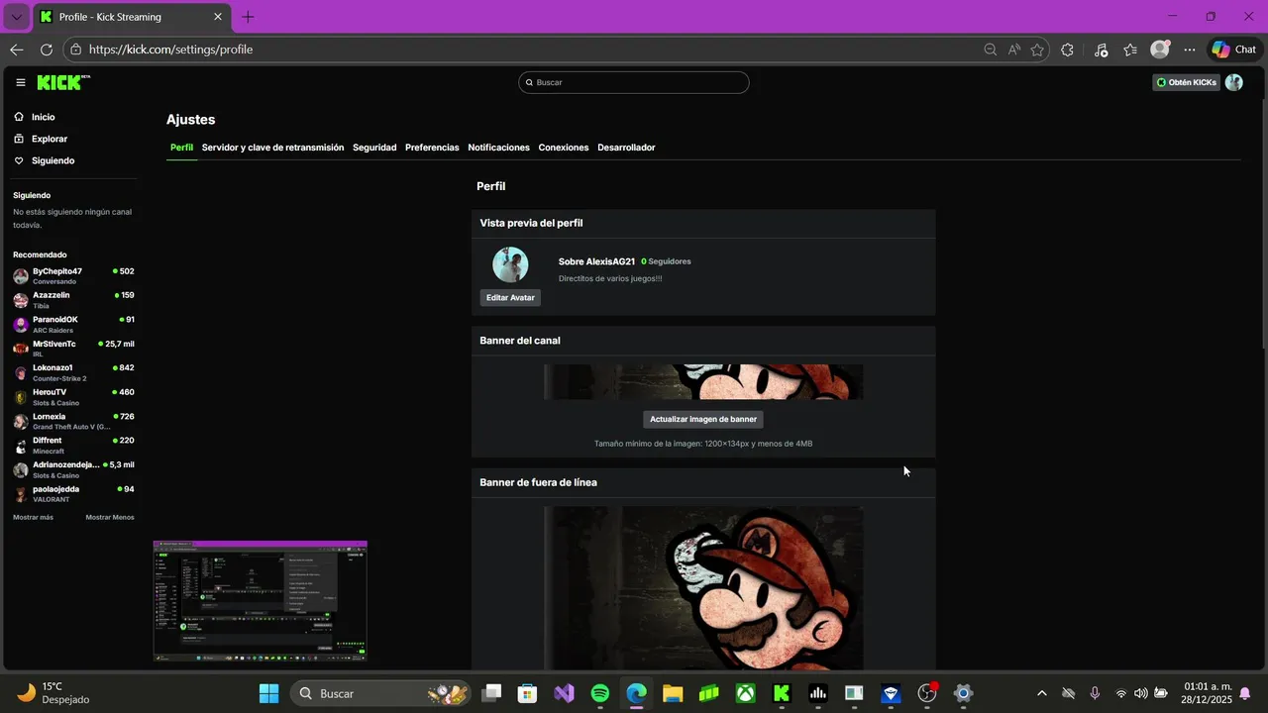1268x713 pixels.
Task: Click the offline banner Mario image
Action: 703,588
